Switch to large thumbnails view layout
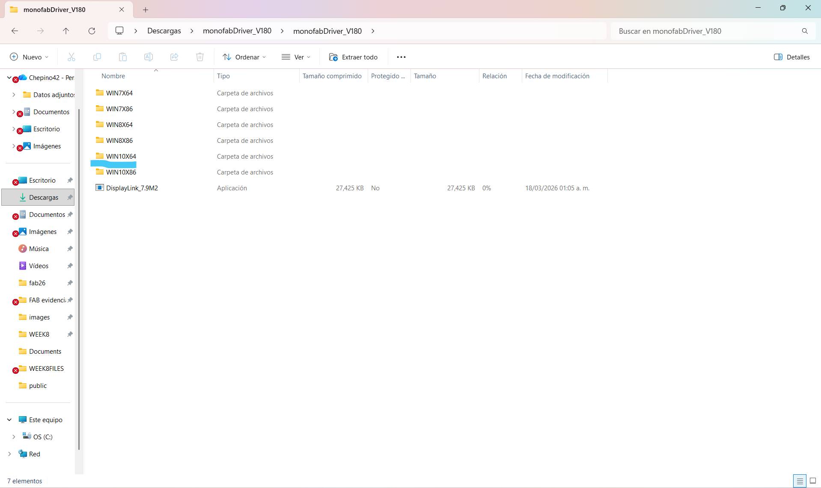This screenshot has height=488, width=821. 813,481
